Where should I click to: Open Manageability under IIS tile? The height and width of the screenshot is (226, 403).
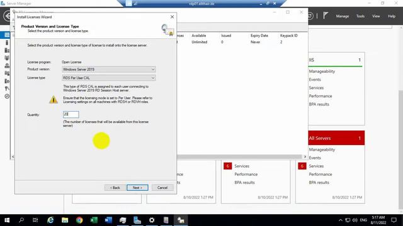tap(322, 71)
